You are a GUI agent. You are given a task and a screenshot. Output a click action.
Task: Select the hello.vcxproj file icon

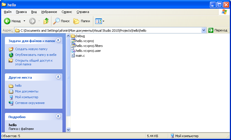[73, 41]
